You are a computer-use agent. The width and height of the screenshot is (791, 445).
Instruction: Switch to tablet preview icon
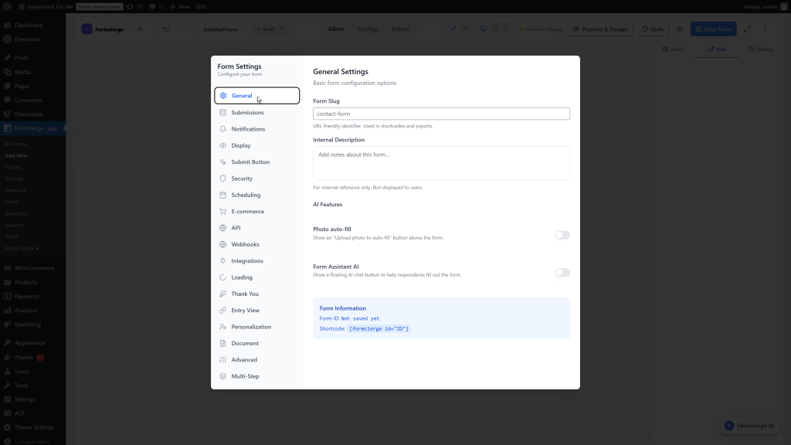click(495, 28)
